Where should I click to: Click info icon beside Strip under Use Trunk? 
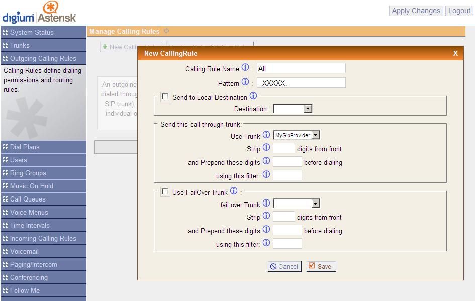266,147
